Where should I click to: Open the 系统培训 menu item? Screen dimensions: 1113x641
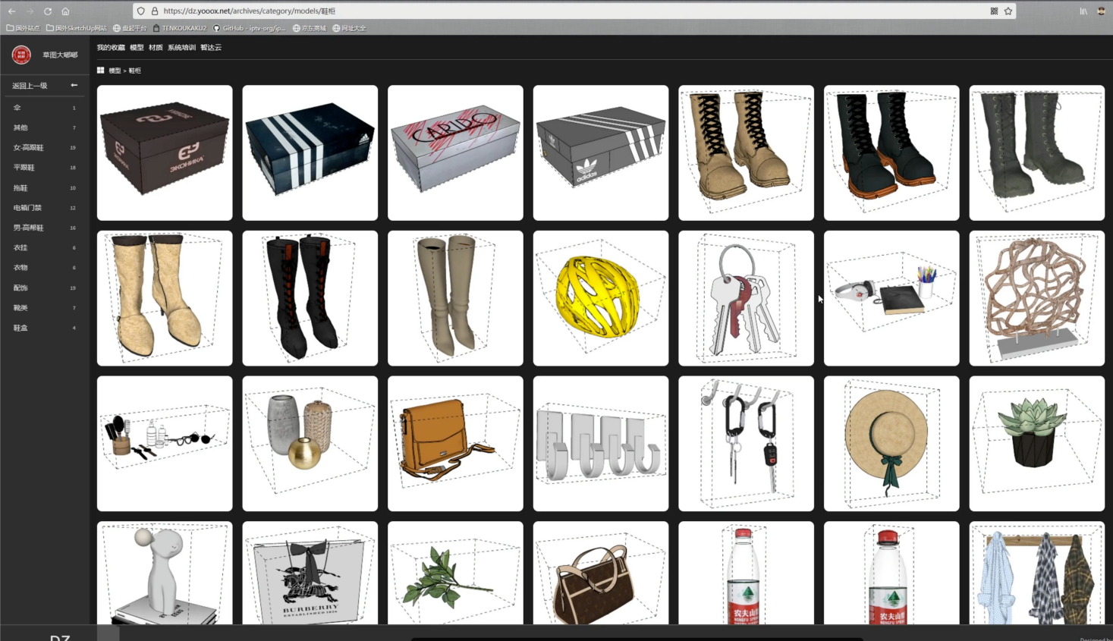181,48
